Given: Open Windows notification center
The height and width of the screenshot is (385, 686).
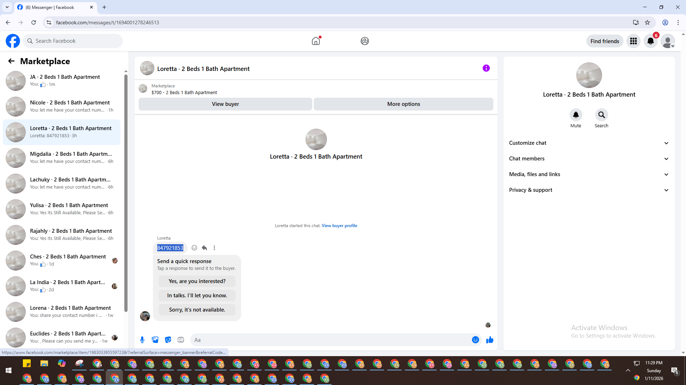Looking at the screenshot, I should pyautogui.click(x=675, y=371).
